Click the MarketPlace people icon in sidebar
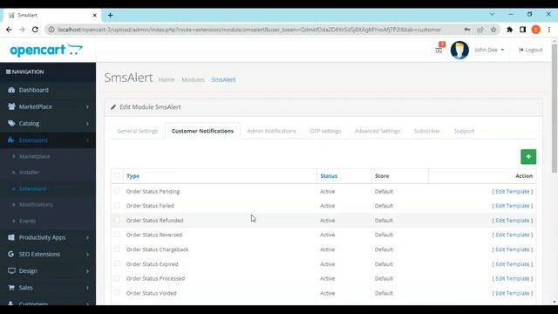558x314 pixels. click(x=11, y=106)
